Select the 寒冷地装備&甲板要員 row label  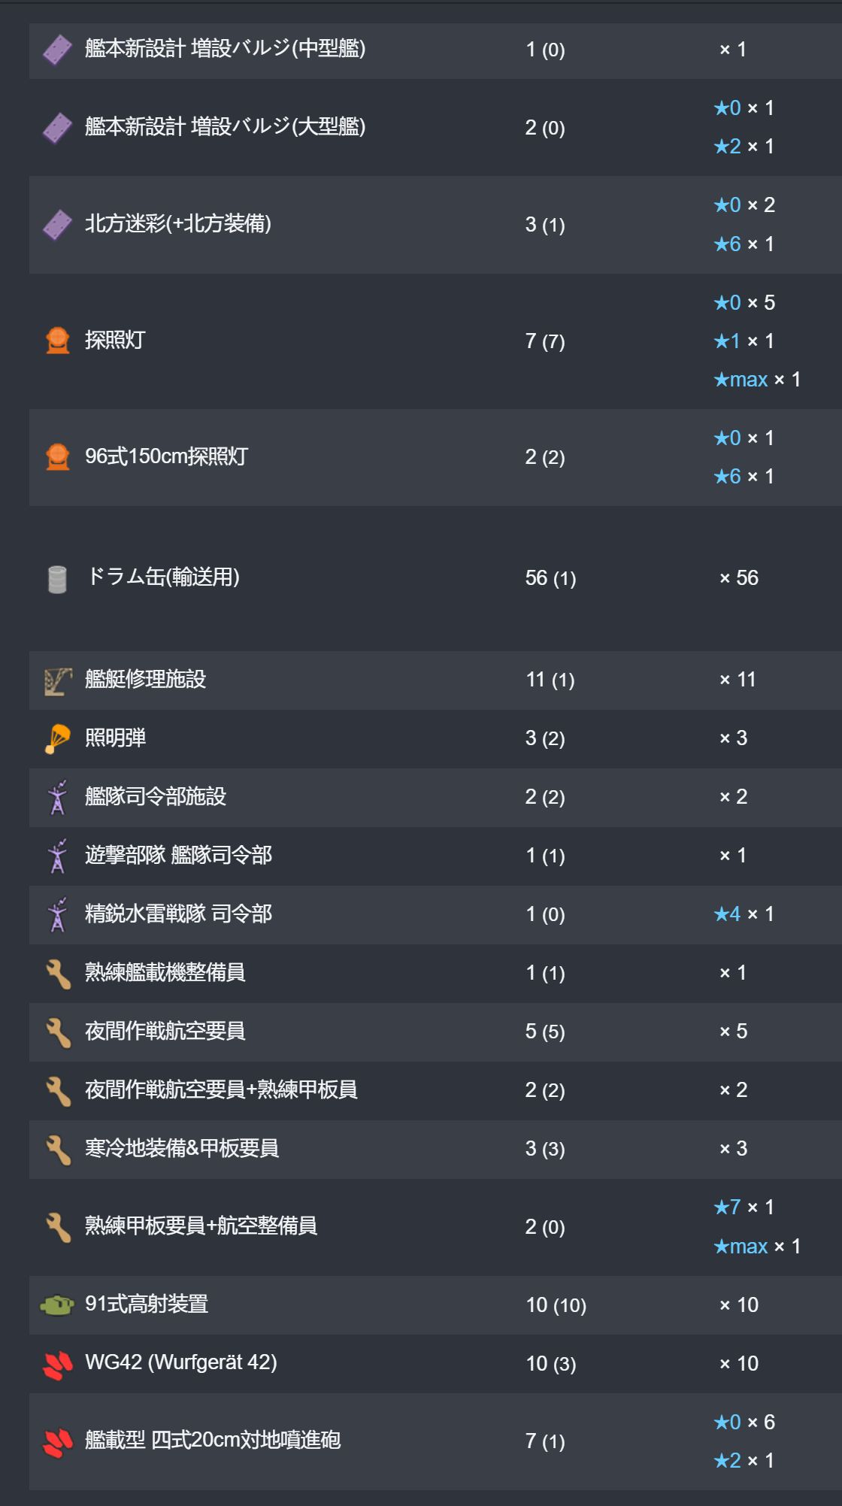pos(182,1149)
